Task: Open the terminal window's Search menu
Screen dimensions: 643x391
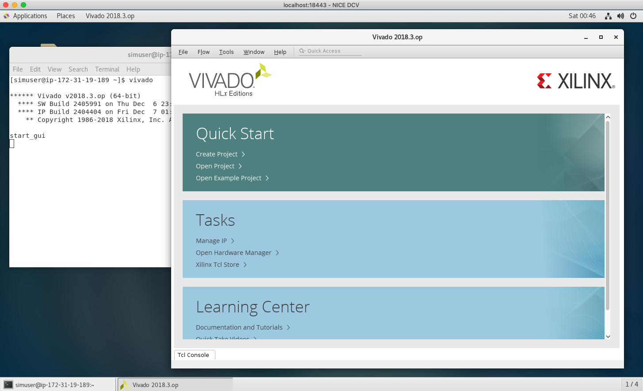Action: click(x=78, y=69)
